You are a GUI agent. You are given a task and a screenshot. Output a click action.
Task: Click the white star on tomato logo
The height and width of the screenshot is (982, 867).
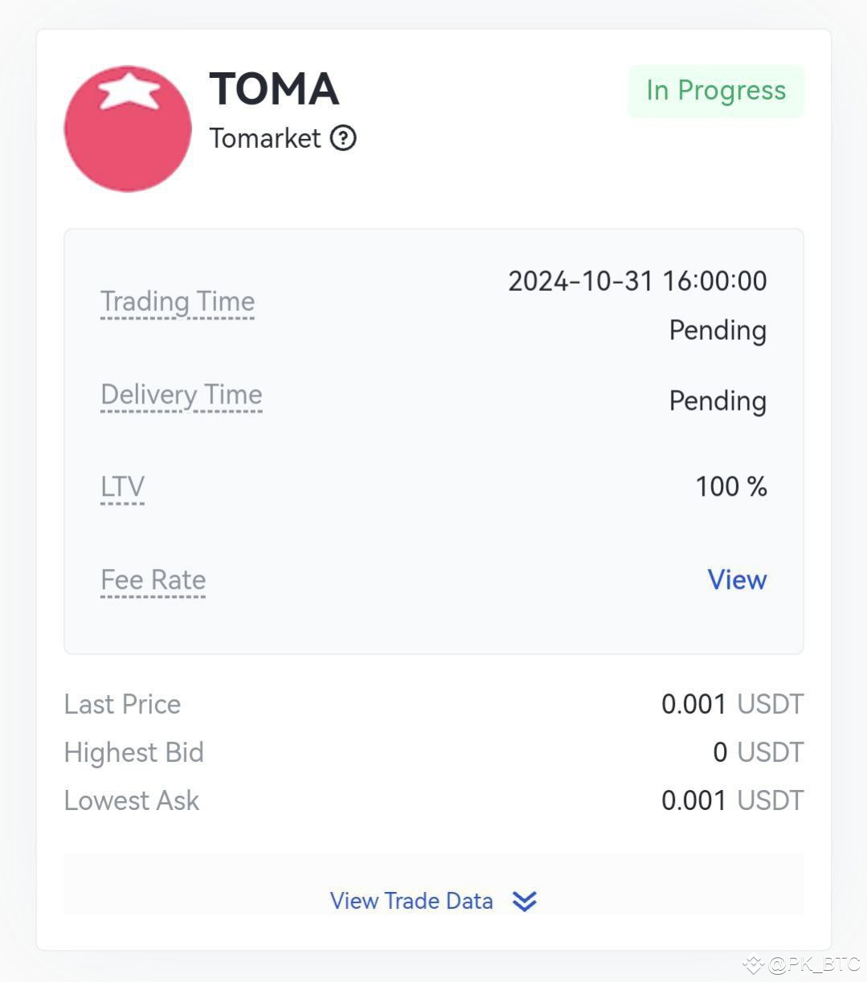coord(129,91)
